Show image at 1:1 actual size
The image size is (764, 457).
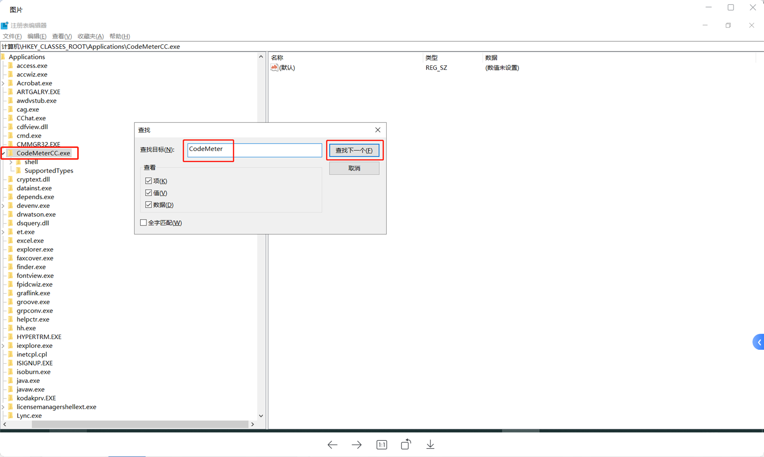(x=382, y=445)
